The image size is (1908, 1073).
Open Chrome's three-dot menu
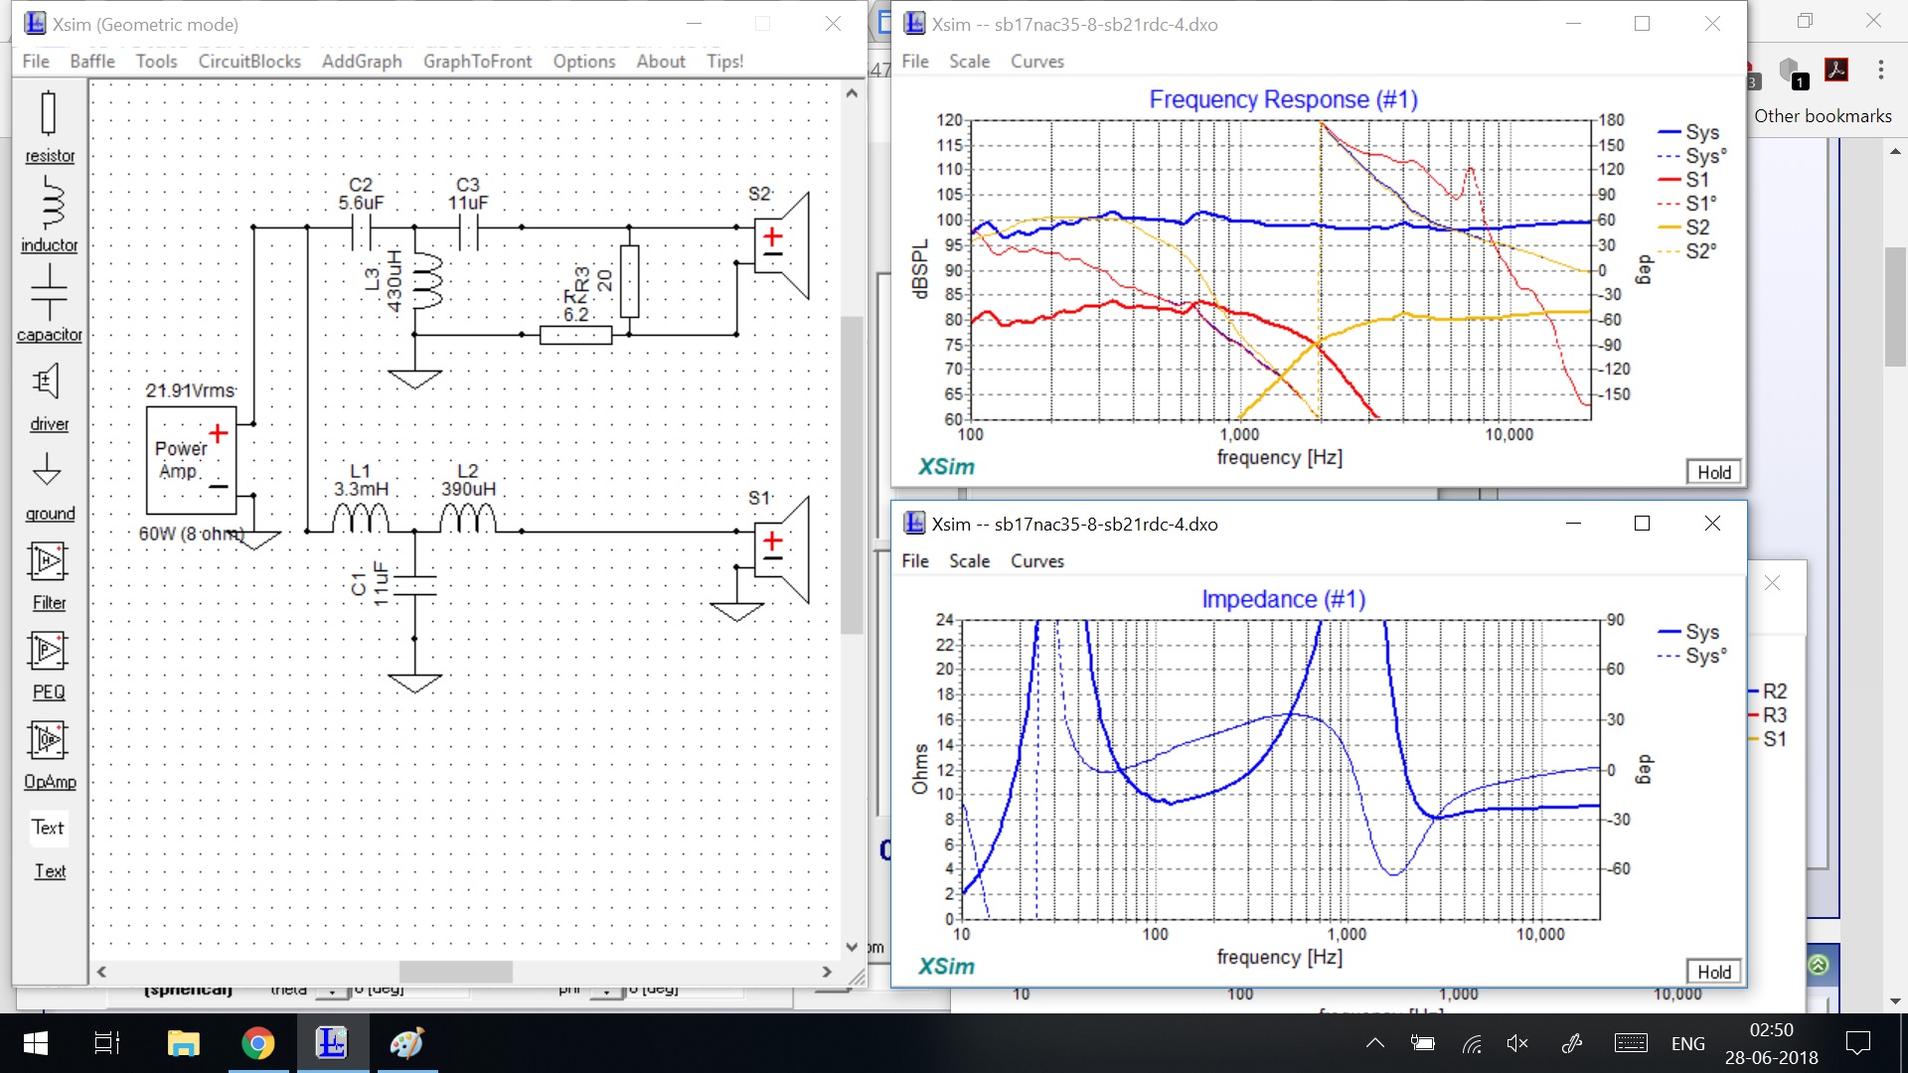tap(1880, 70)
